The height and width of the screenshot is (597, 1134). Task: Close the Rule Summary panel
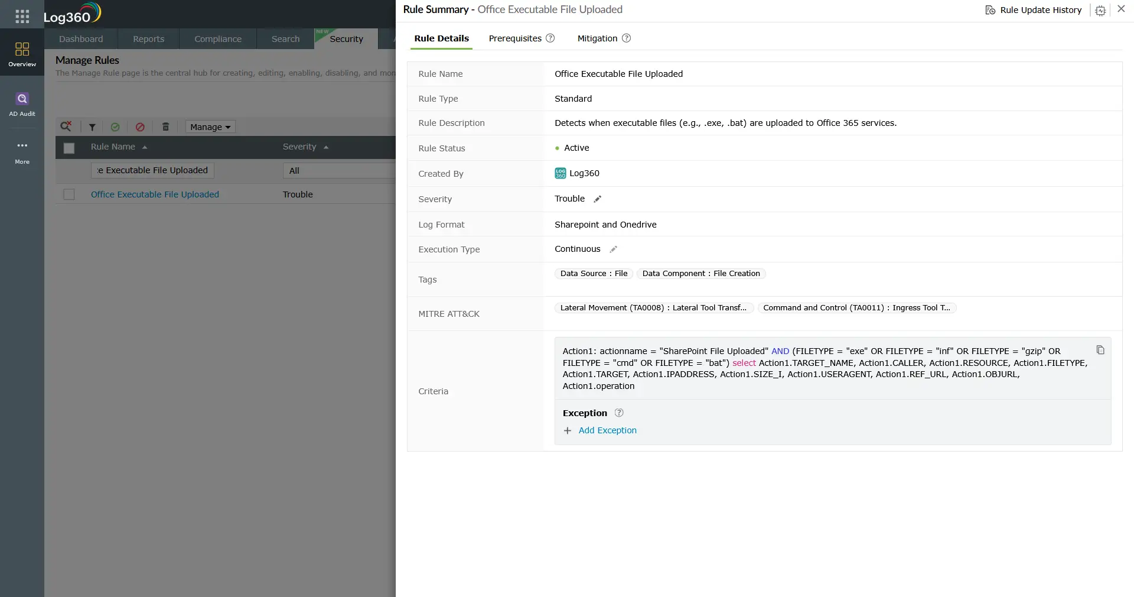click(1121, 9)
